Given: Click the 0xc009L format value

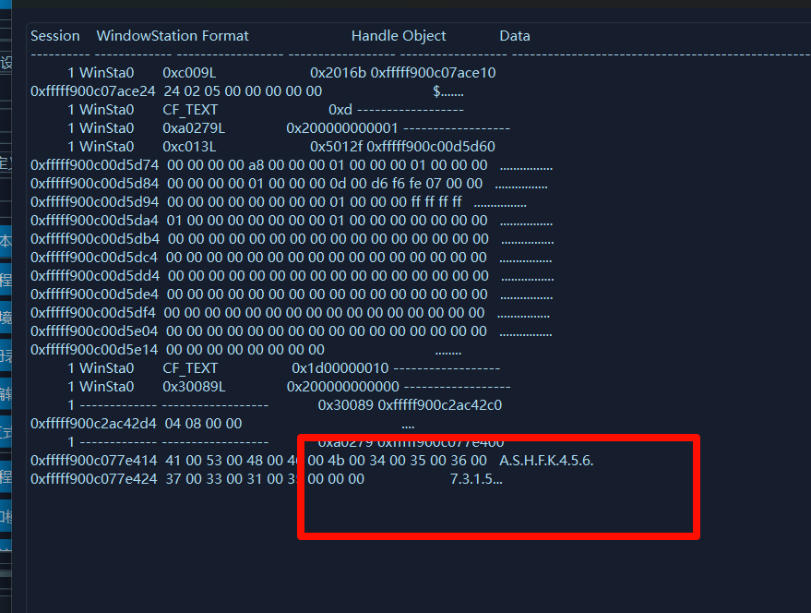Looking at the screenshot, I should coord(189,73).
